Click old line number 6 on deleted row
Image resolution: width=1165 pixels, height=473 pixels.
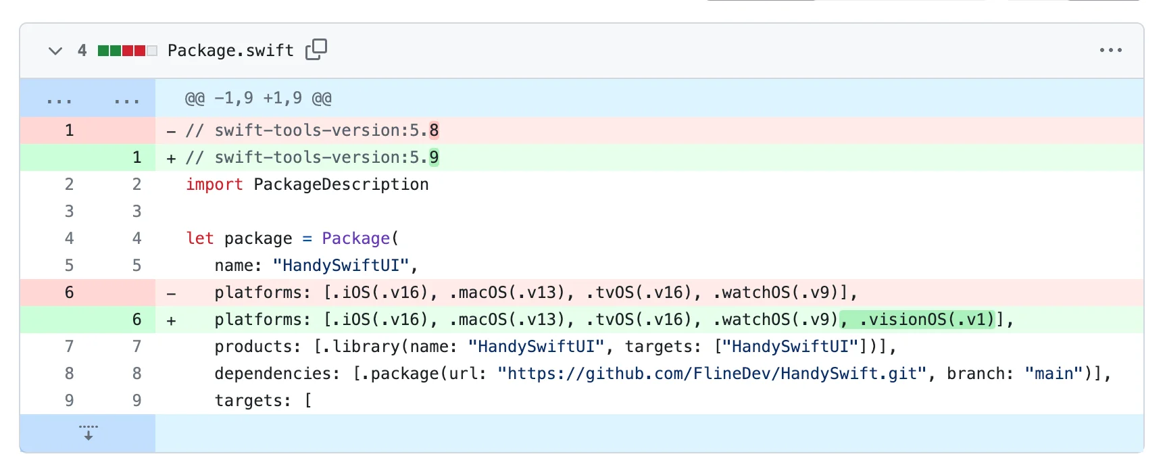click(69, 293)
